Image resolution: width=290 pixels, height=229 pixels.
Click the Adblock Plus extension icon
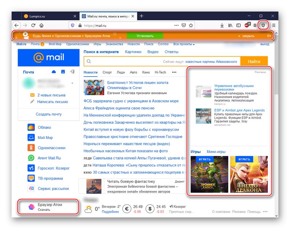pos(247,25)
